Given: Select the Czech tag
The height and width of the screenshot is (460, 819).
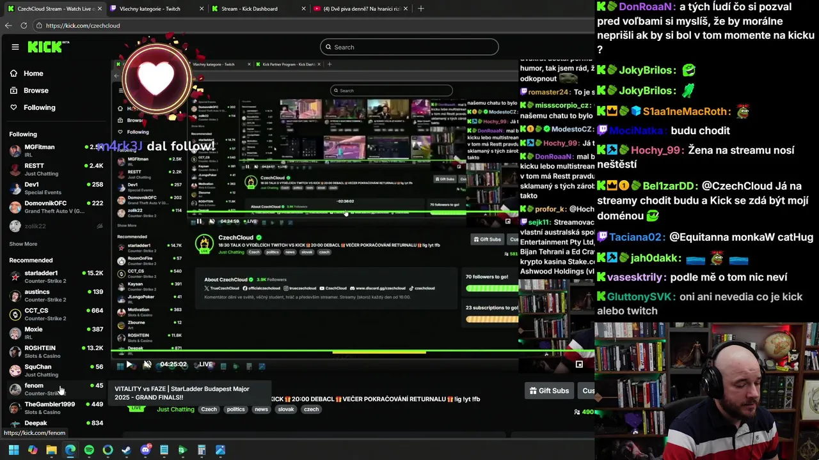Looking at the screenshot, I should pyautogui.click(x=209, y=410).
